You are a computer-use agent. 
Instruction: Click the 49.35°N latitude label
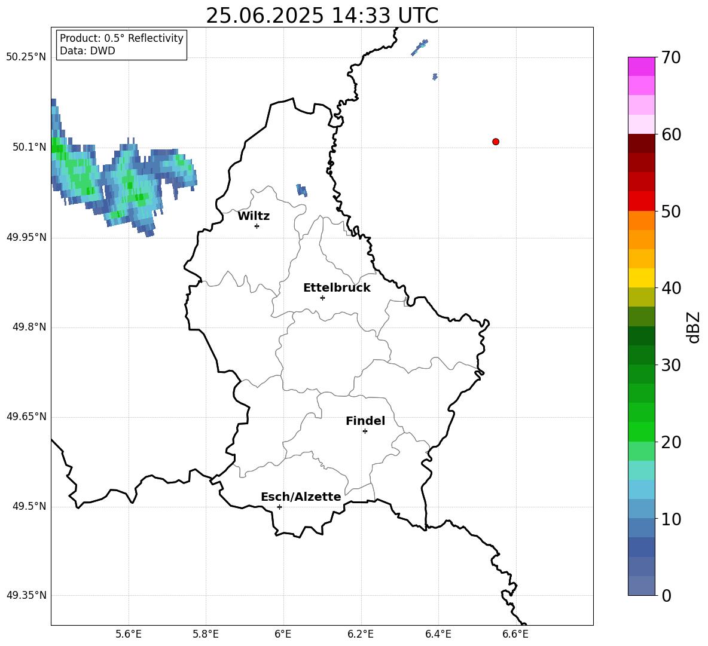coord(26,595)
